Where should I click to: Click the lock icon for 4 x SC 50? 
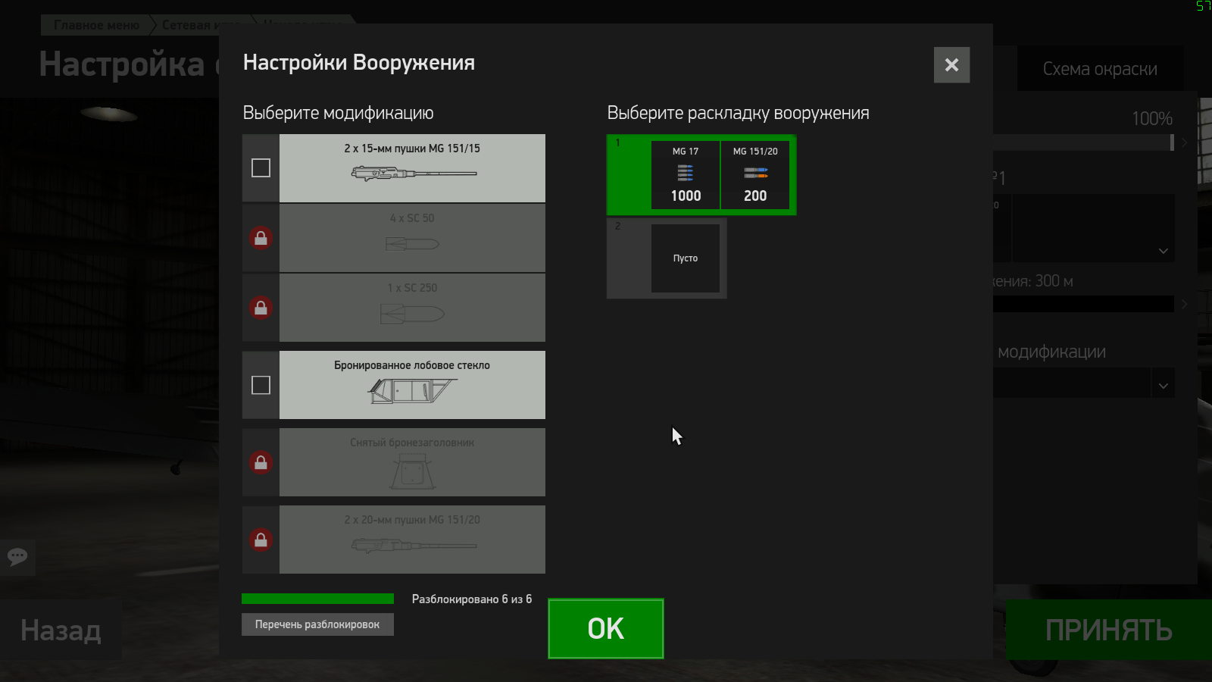click(x=261, y=238)
